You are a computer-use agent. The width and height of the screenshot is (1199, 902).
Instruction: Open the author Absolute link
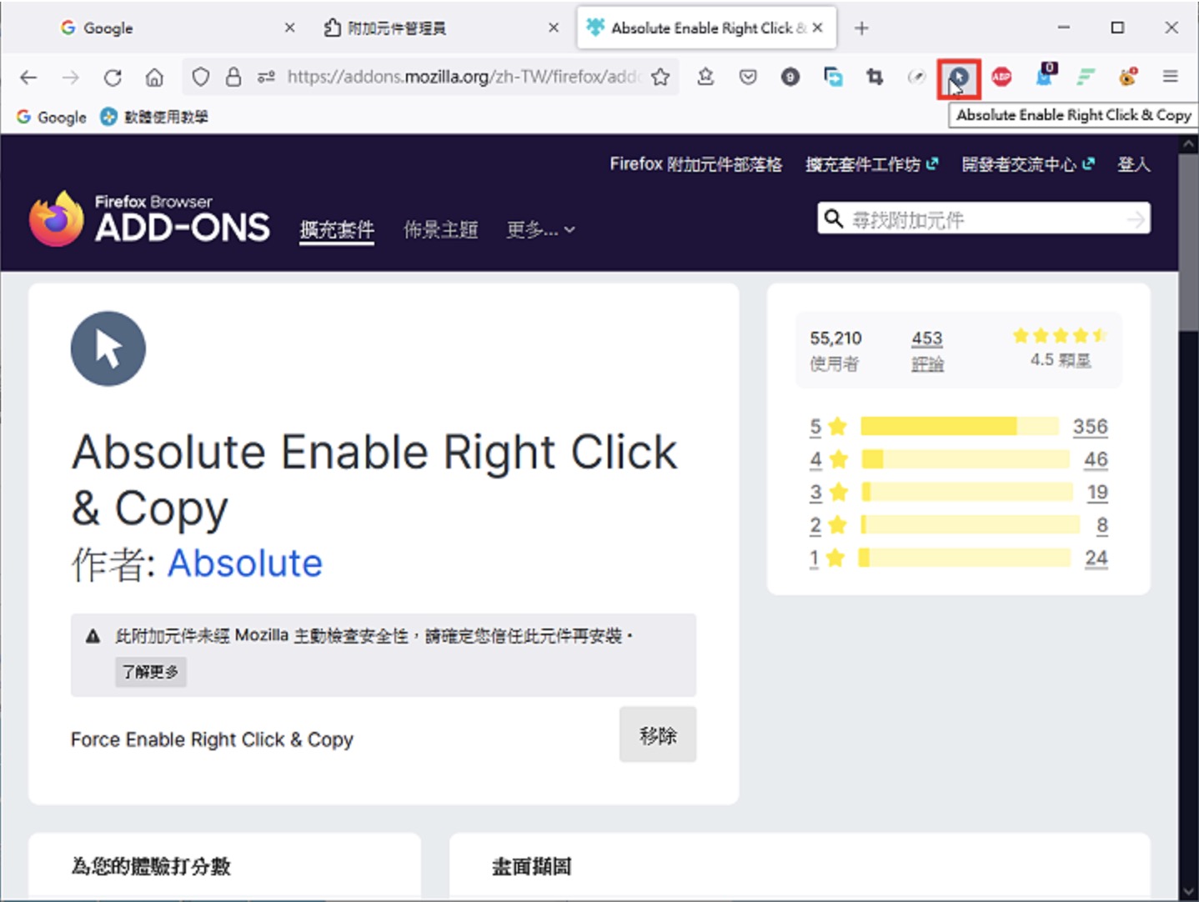click(x=245, y=564)
